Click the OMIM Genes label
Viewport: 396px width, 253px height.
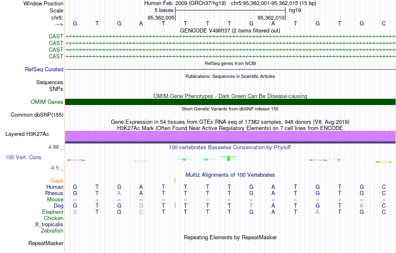coord(47,102)
